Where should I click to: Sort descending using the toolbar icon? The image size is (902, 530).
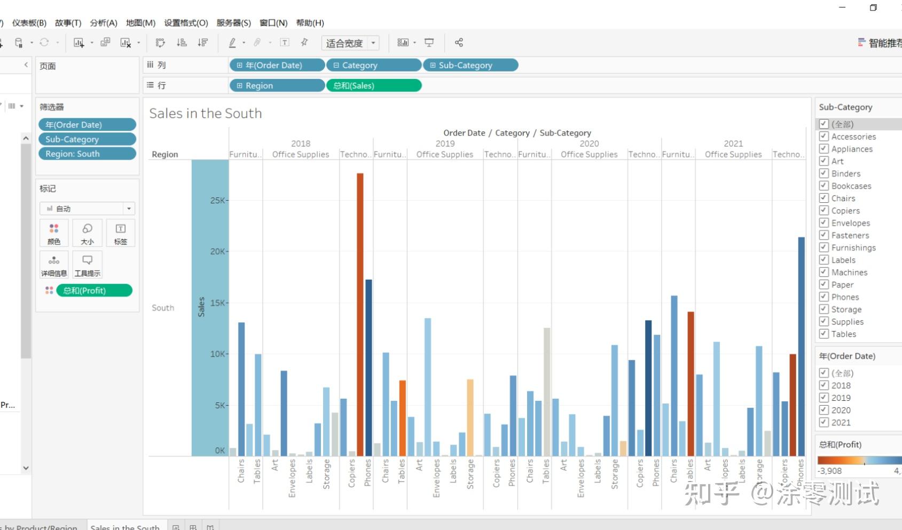[202, 42]
